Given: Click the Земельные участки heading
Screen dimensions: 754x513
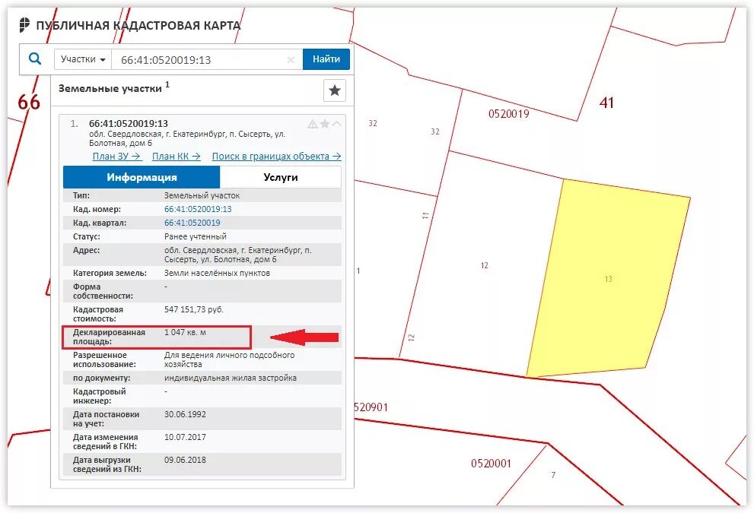Looking at the screenshot, I should pos(110,89).
